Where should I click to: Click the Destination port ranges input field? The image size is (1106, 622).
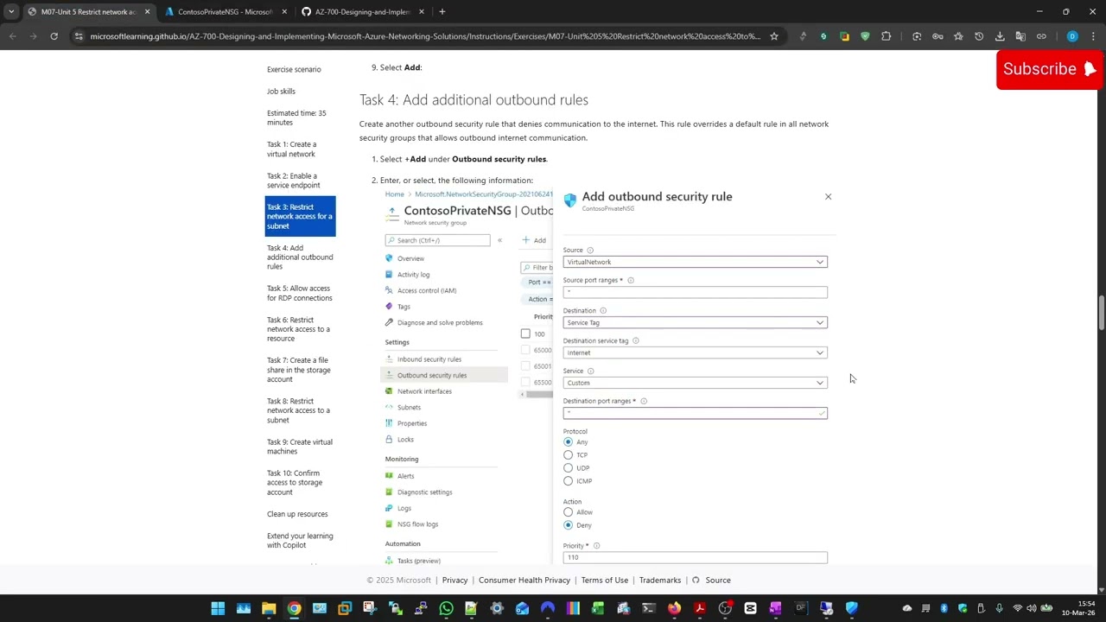(695, 413)
